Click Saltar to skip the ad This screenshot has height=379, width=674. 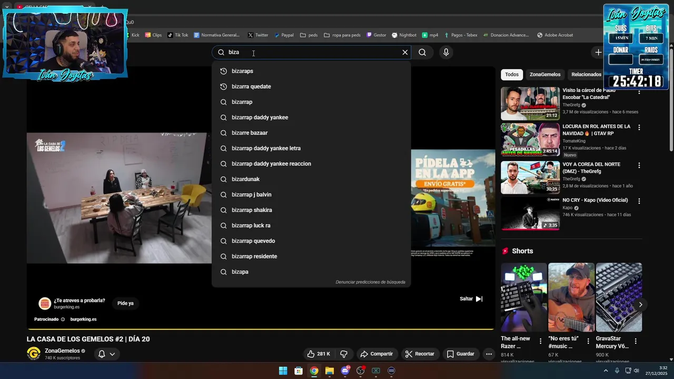click(x=471, y=299)
